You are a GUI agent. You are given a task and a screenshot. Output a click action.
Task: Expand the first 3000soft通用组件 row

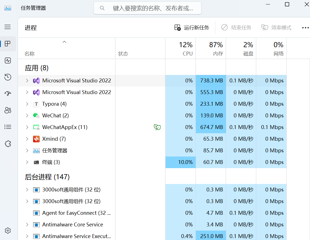tap(27, 190)
